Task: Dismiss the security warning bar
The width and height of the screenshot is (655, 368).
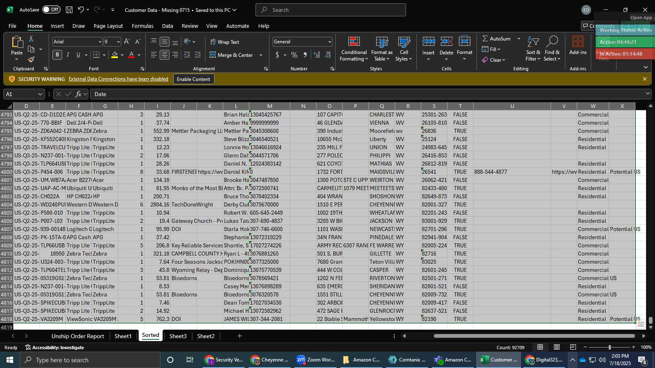Action: click(x=645, y=79)
